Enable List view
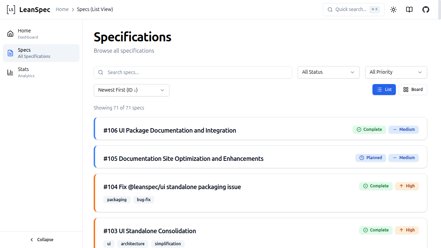Viewport: 441px width, 248px height. 384,89
